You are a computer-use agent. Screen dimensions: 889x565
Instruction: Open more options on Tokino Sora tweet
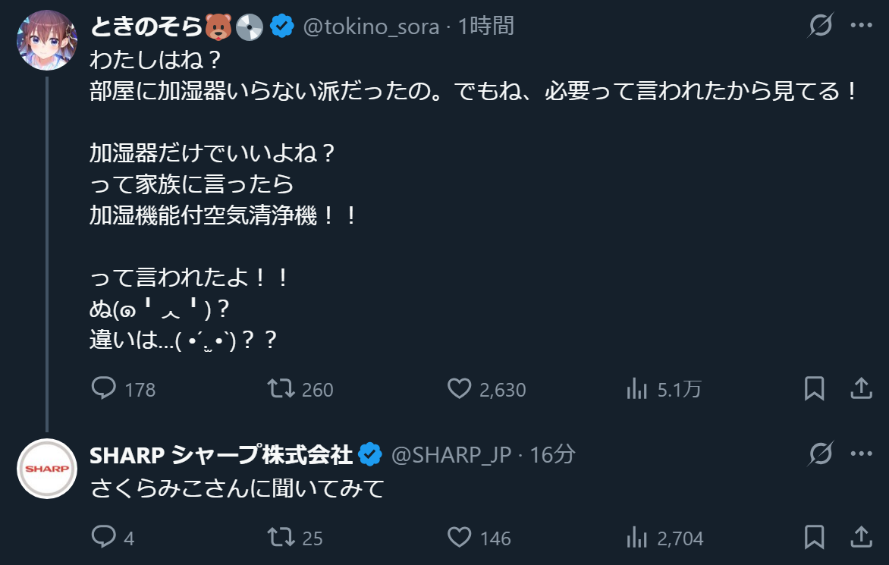pos(862,26)
